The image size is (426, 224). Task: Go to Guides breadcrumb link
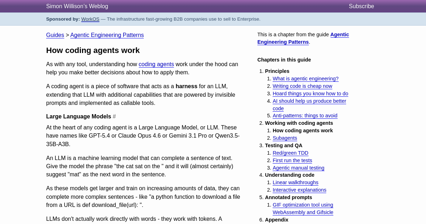(55, 35)
